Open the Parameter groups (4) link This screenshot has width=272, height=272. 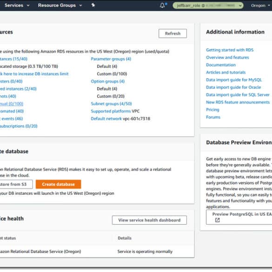click(111, 59)
